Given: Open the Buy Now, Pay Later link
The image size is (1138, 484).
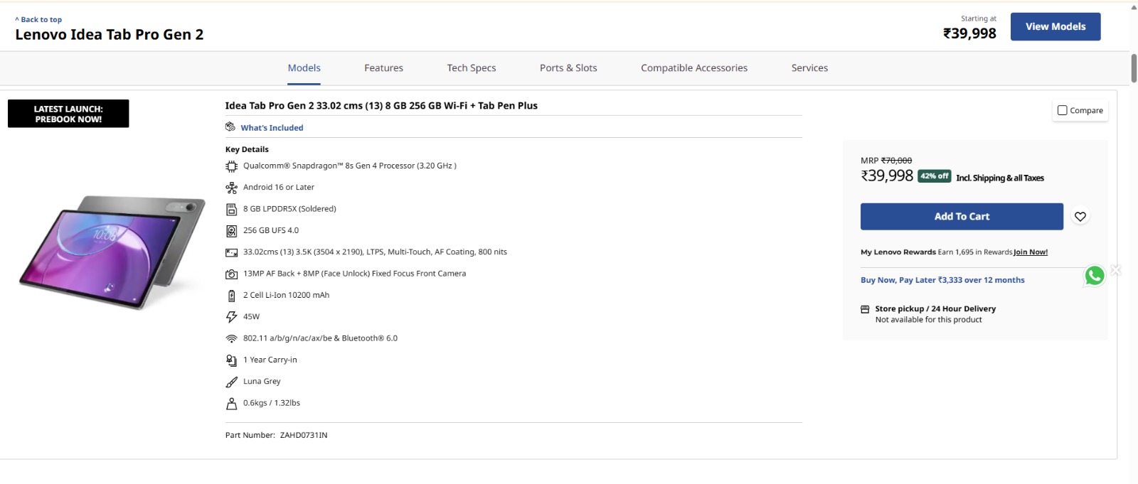Looking at the screenshot, I should 942,280.
